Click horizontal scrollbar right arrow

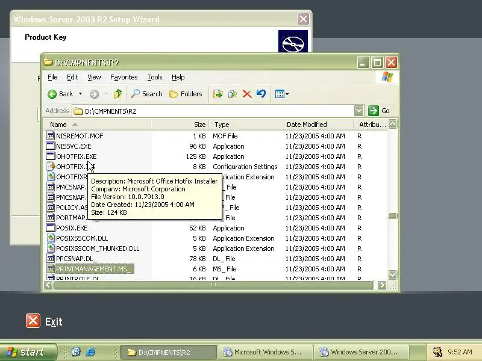coord(382,285)
